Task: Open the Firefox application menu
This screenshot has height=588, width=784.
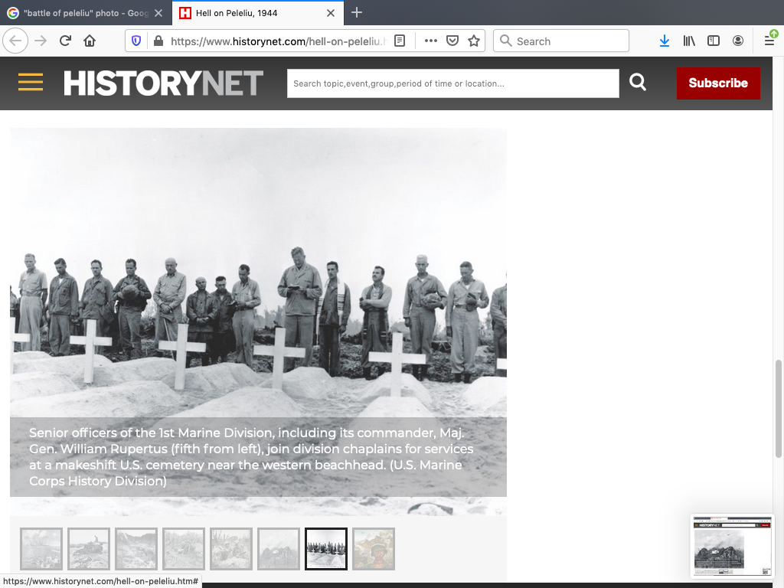Action: click(769, 41)
